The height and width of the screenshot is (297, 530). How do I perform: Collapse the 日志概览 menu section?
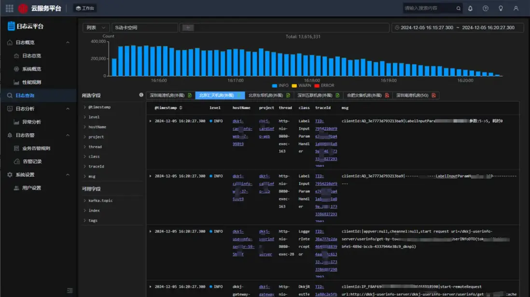(68, 42)
